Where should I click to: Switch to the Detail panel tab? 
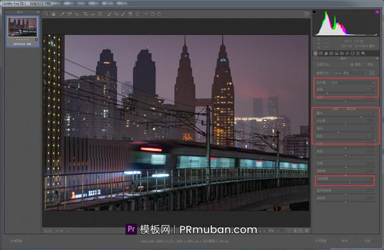click(326, 53)
